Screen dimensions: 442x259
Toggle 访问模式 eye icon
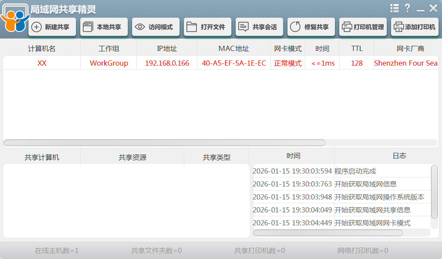pos(139,27)
